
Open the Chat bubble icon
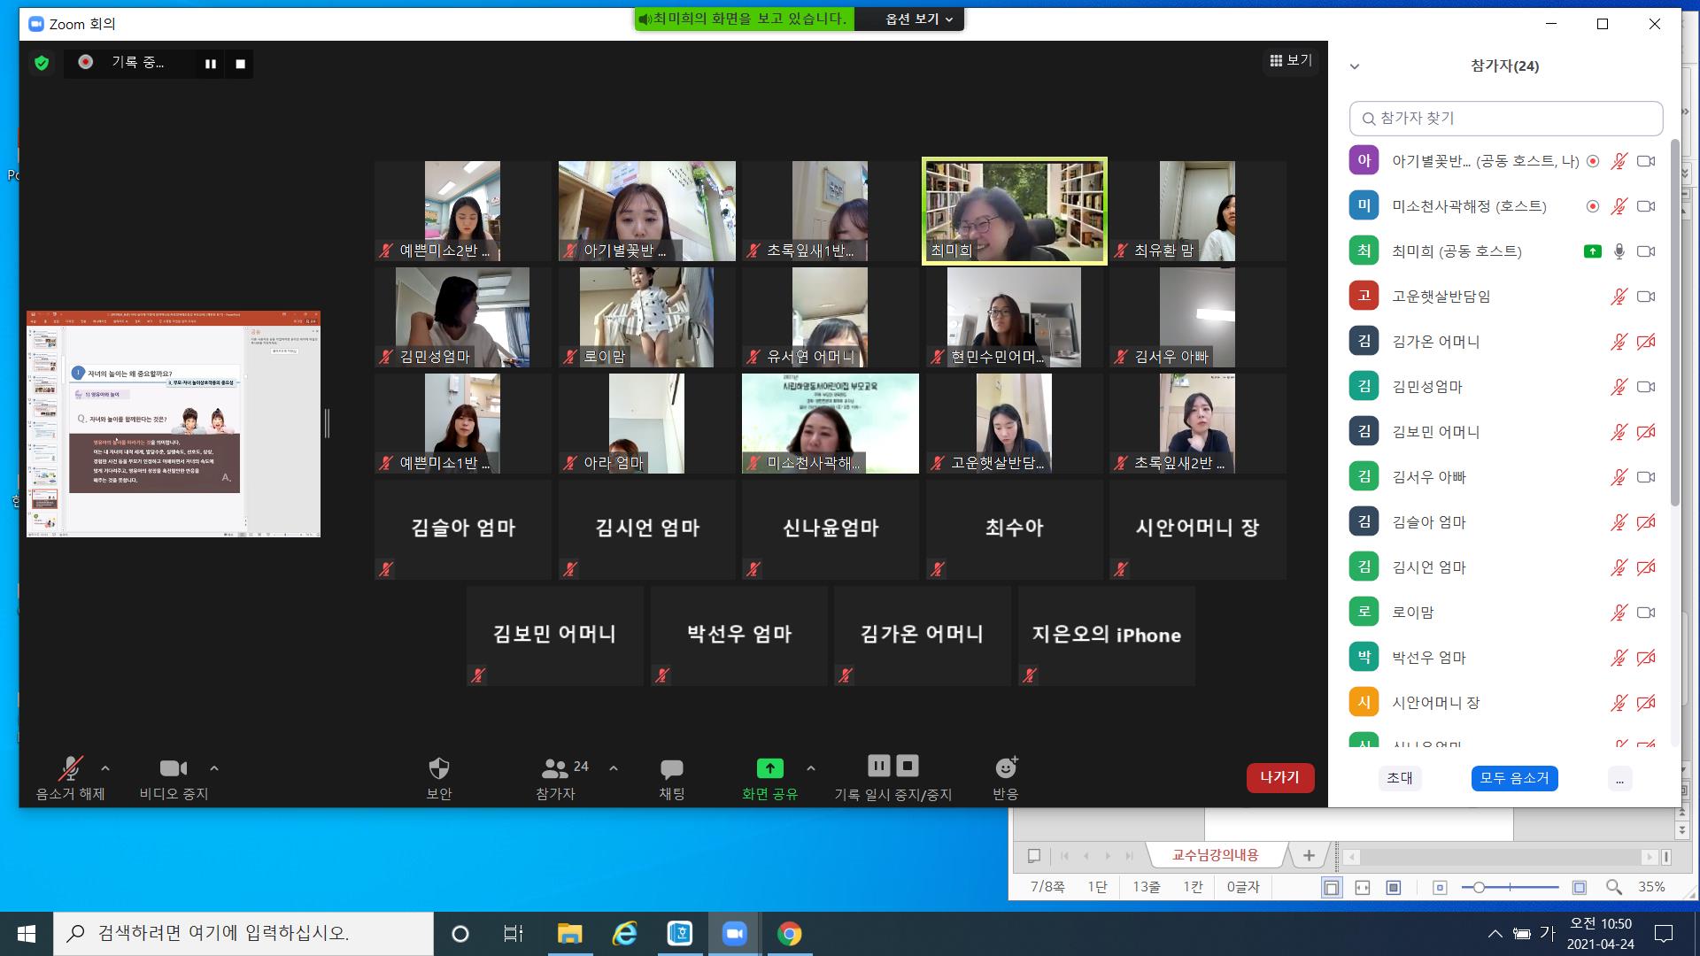671,768
